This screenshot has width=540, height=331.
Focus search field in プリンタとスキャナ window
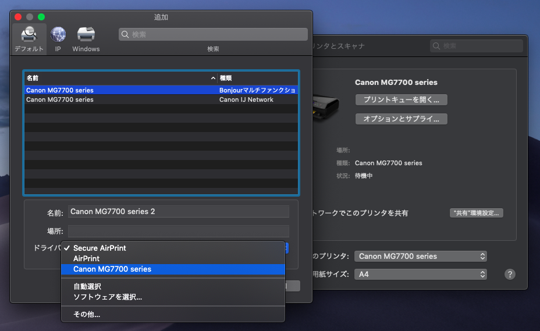pyautogui.click(x=477, y=46)
